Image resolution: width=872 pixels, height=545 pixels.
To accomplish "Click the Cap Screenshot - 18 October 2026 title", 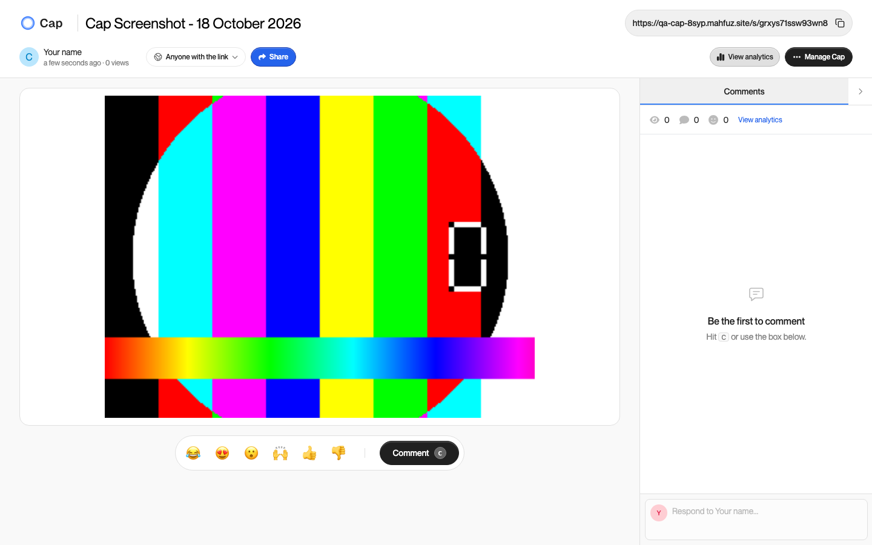I will coord(193,23).
